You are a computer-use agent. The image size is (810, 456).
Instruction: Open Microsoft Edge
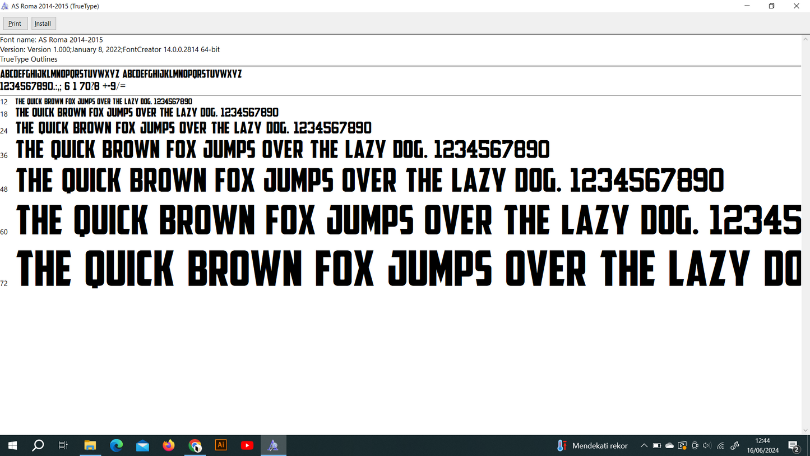pos(117,445)
